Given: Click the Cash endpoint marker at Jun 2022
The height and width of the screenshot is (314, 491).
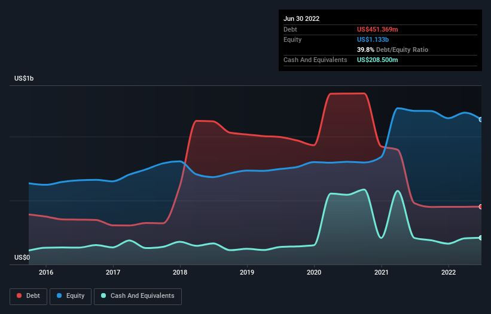Looking at the screenshot, I should tap(481, 238).
